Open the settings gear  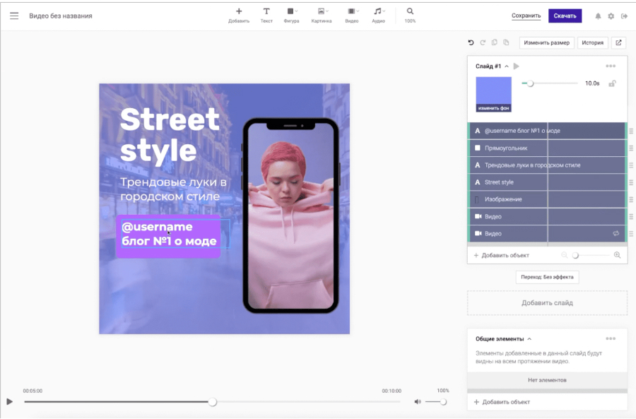tap(611, 16)
